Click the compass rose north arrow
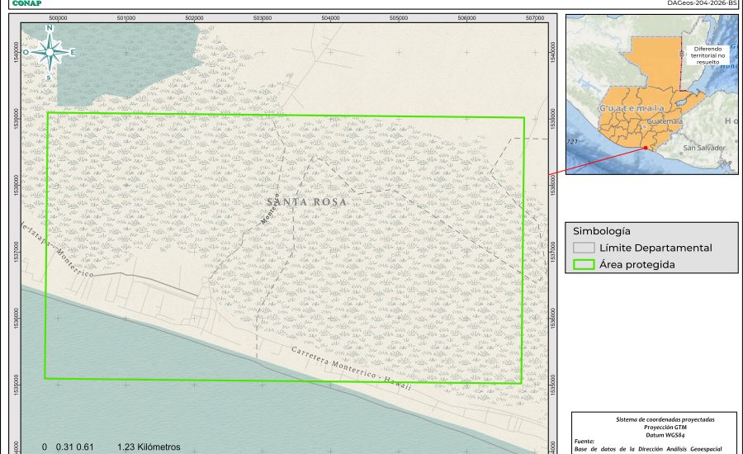This screenshot has height=454, width=743. (x=50, y=52)
